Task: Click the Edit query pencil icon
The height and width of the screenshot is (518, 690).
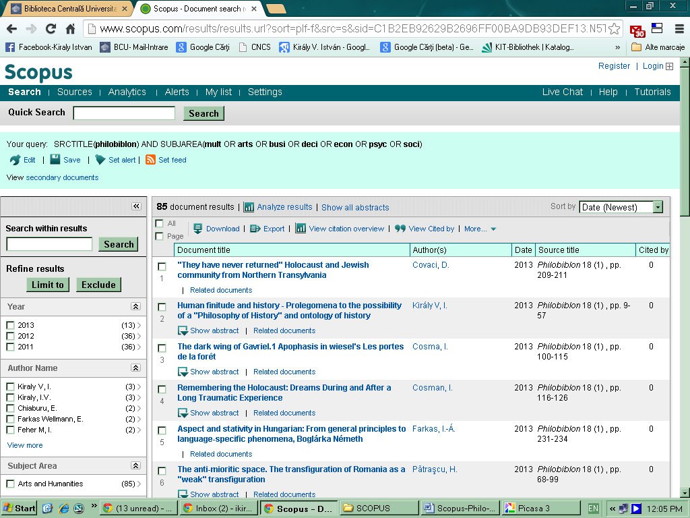Action: [15, 160]
